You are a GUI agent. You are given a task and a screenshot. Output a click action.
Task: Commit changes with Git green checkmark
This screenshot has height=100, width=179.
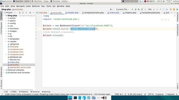(157, 9)
